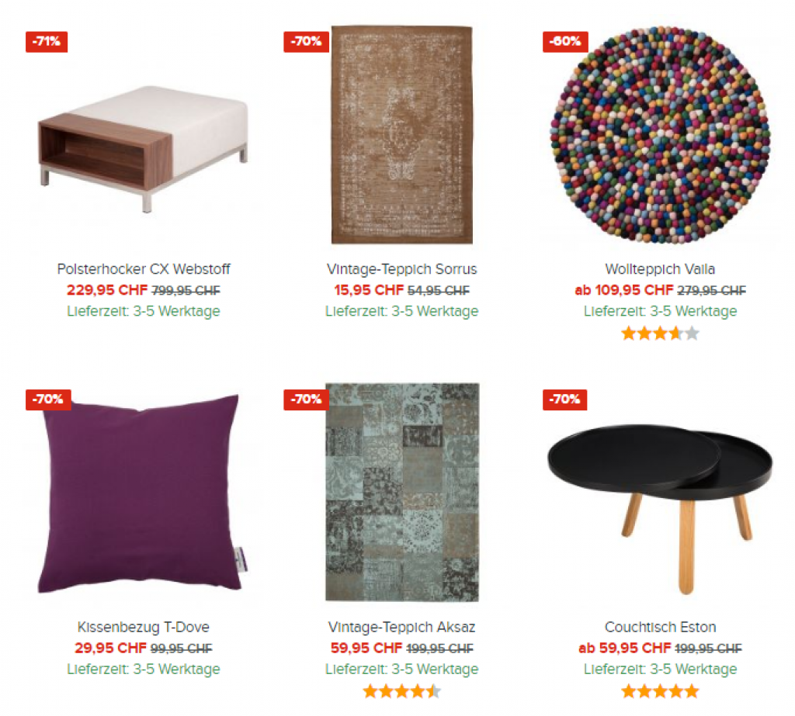Click the -60% discount badge on Wollteppich Valla
The image size is (795, 716).
(565, 42)
